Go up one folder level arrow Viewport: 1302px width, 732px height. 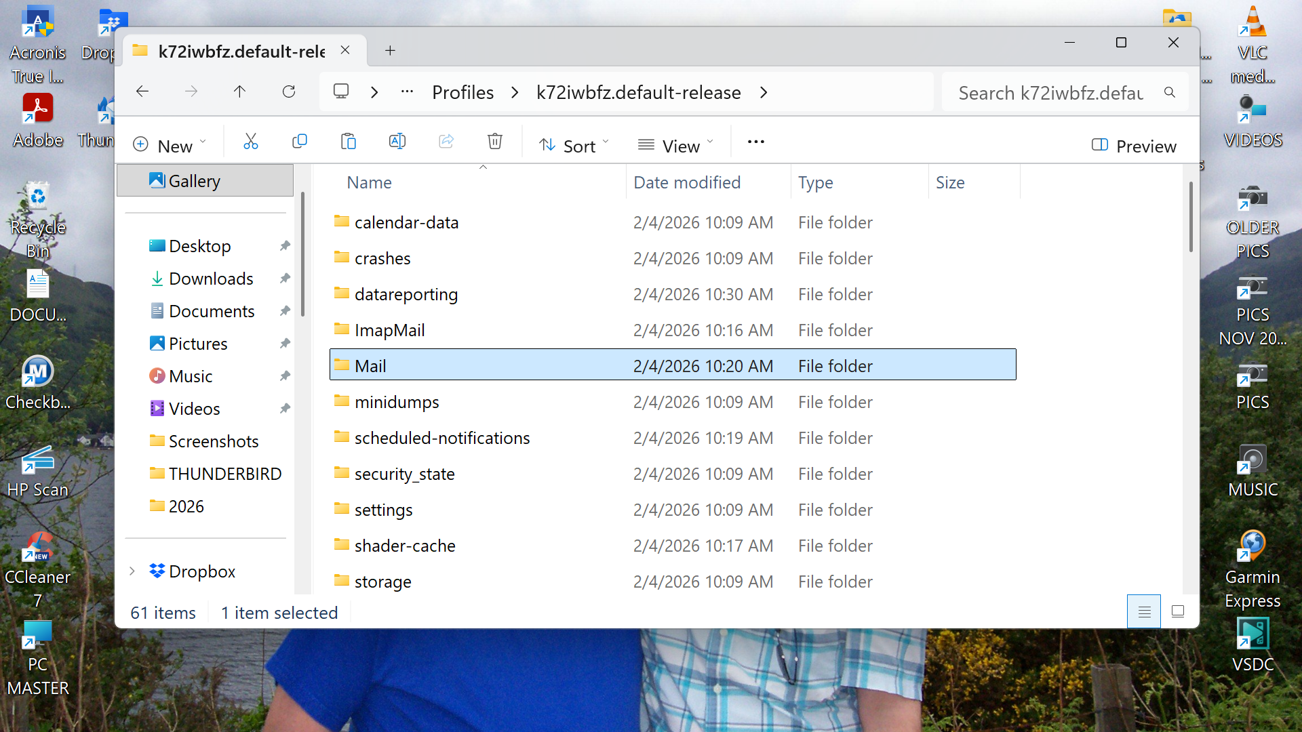(239, 91)
